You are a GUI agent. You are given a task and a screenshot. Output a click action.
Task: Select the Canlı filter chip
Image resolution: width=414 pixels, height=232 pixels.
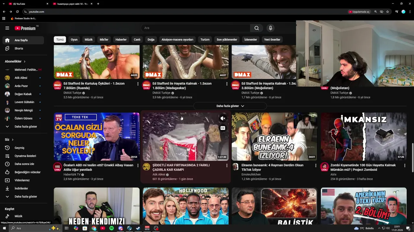click(x=137, y=40)
